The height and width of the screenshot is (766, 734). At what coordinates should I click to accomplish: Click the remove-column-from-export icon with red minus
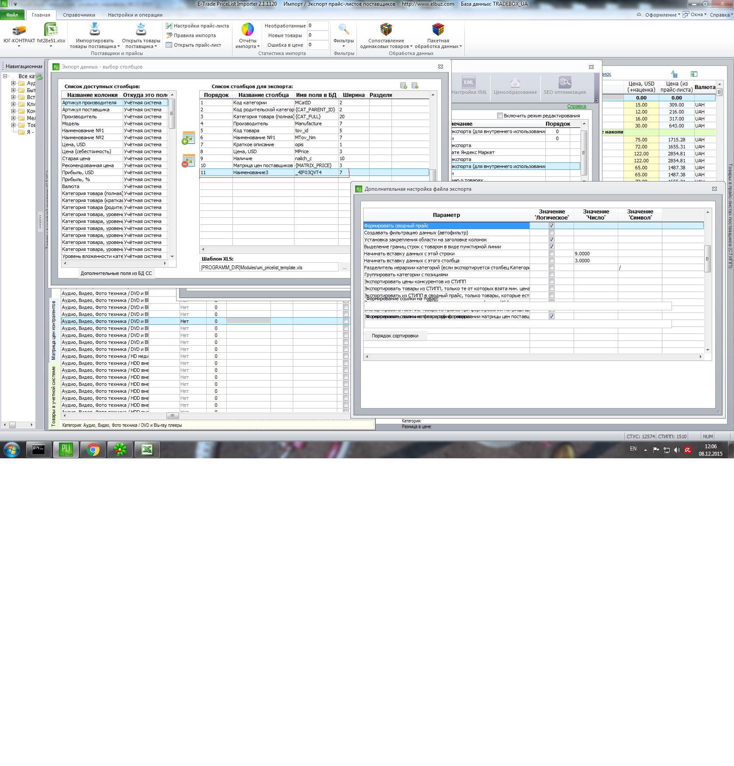pyautogui.click(x=188, y=161)
